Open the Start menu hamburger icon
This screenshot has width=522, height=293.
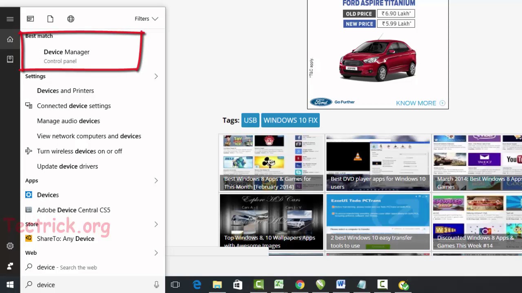click(10, 19)
